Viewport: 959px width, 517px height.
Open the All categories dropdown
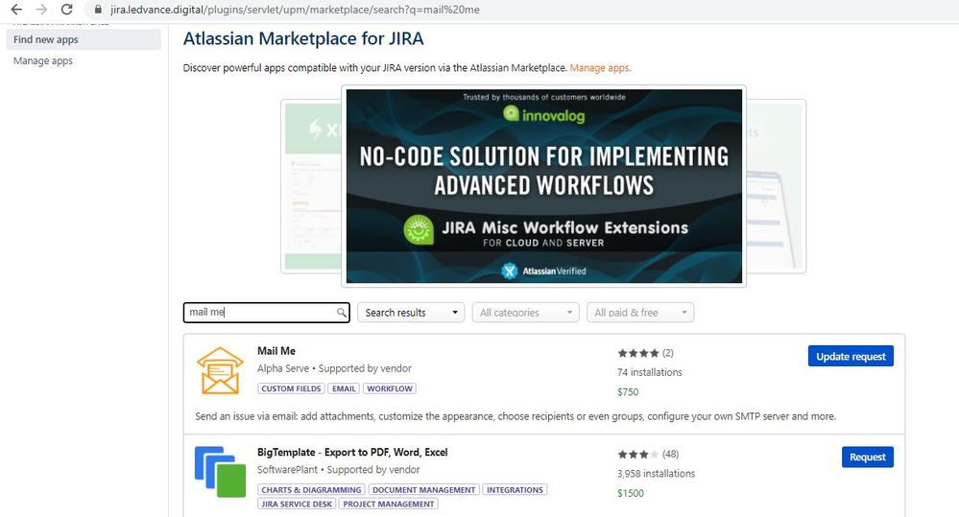pos(525,313)
